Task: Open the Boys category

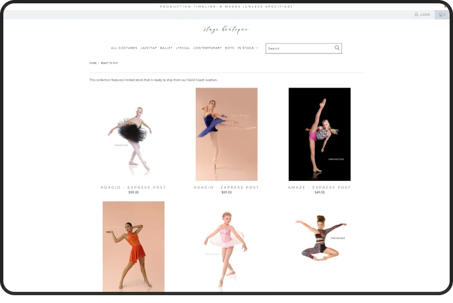Action: coord(229,48)
